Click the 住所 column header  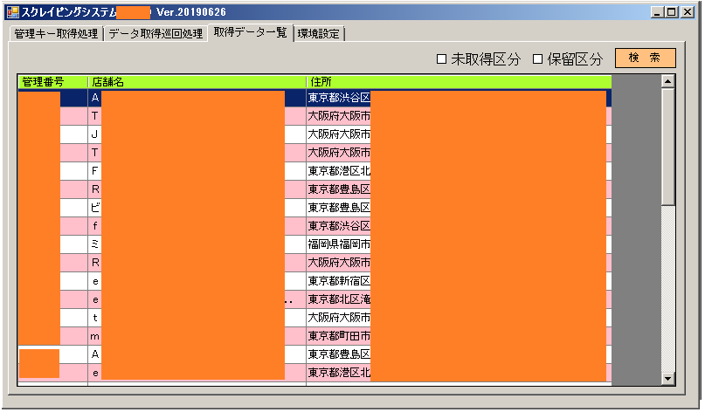(x=459, y=82)
